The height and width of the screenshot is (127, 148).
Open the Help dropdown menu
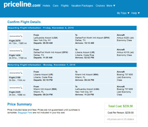coord(135,13)
